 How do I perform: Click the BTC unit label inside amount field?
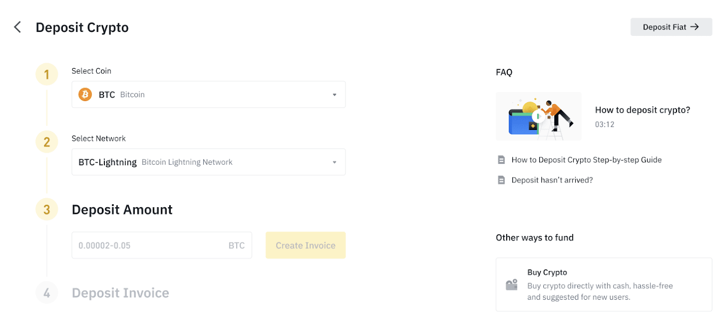[x=236, y=245]
